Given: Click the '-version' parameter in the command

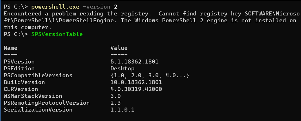Looking at the screenshot, I should 97,7.
